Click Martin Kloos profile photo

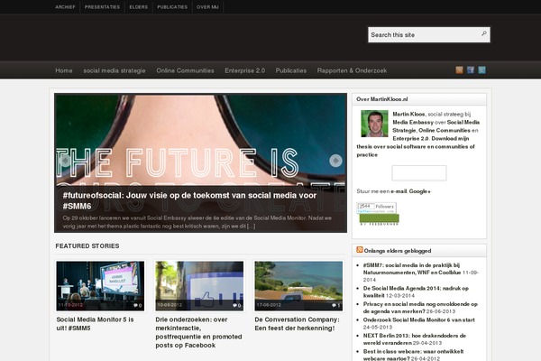click(374, 124)
